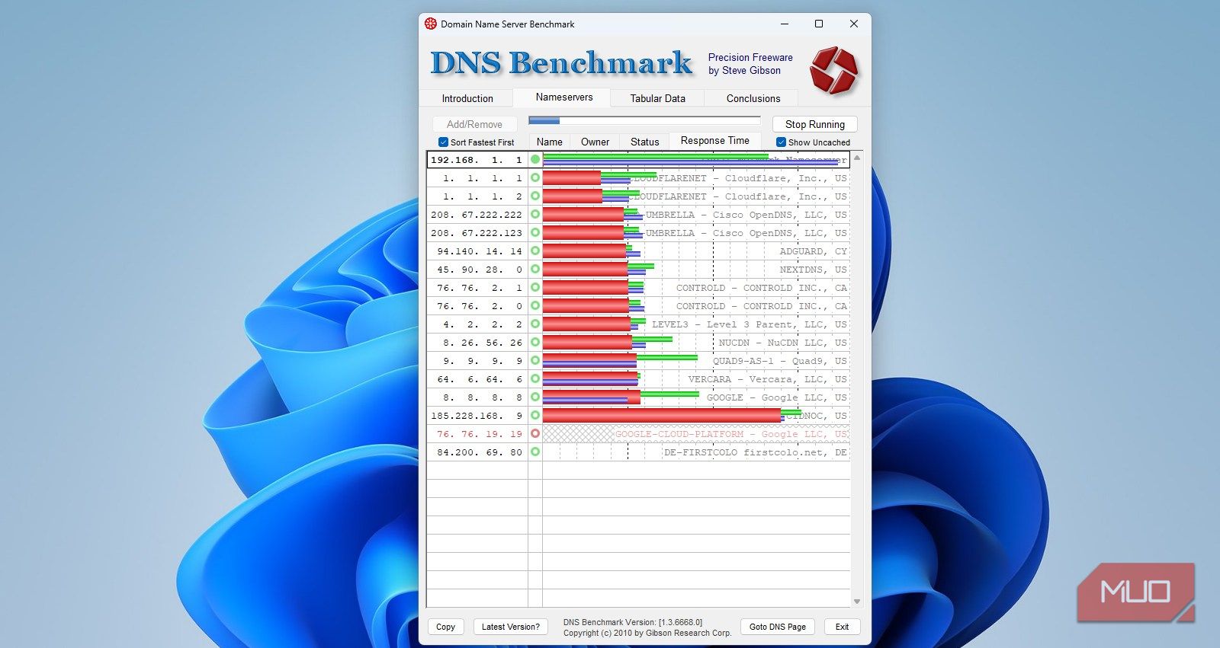Screen dimensions: 1220x648
Task: Click the green status circle for 192.168.1.1
Action: (x=535, y=159)
